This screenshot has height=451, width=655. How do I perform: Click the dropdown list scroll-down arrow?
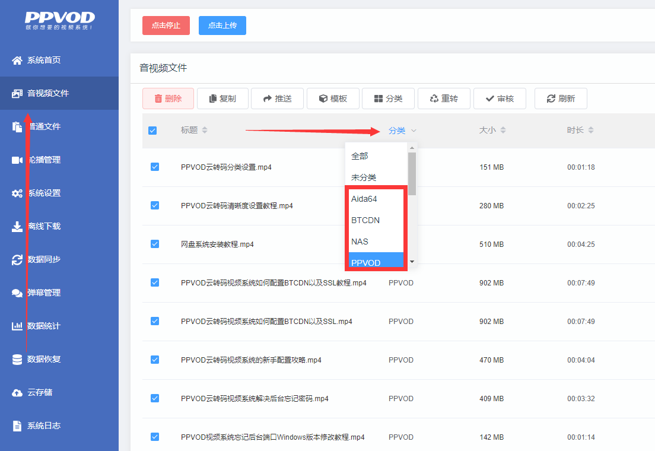tap(412, 262)
